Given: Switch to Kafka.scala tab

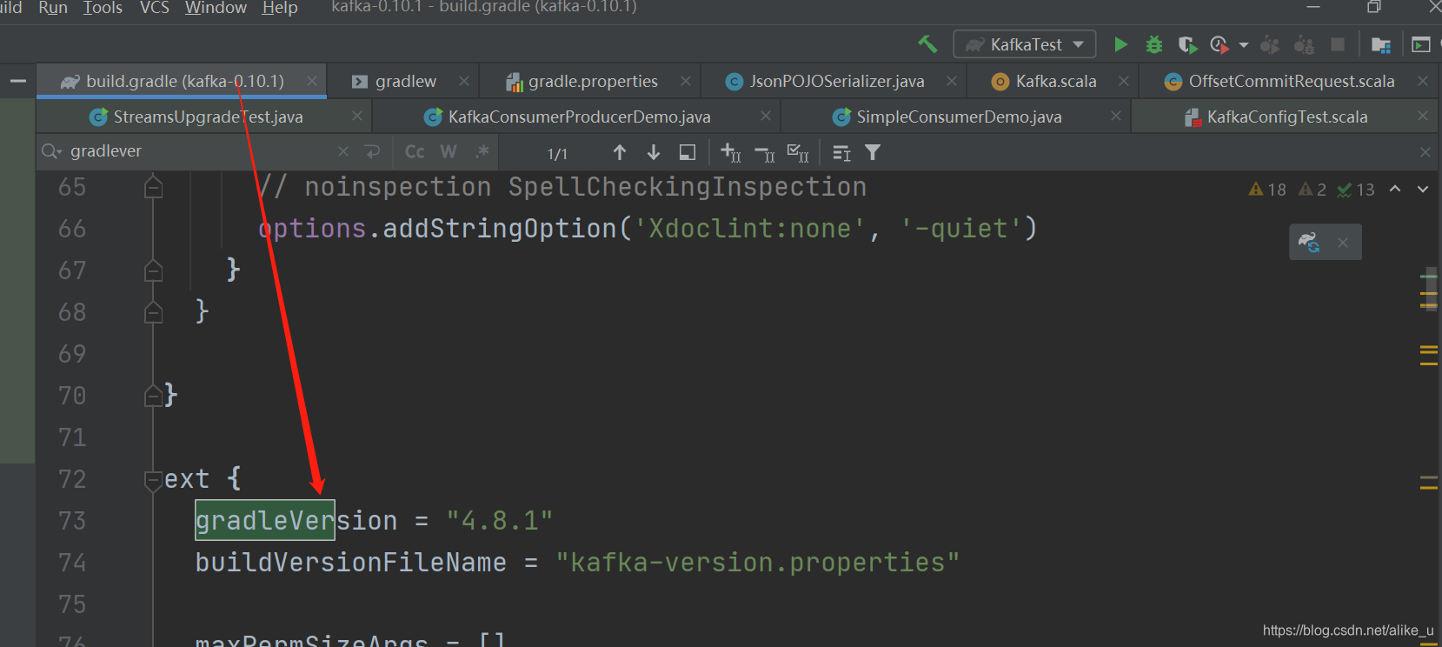Looking at the screenshot, I should coord(1055,81).
